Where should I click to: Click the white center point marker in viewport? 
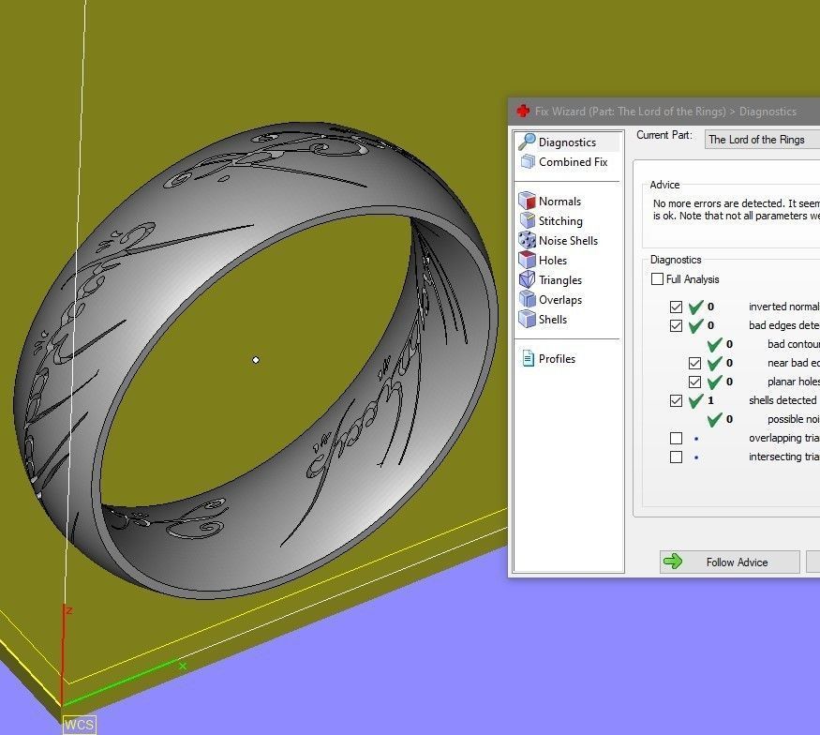click(256, 360)
